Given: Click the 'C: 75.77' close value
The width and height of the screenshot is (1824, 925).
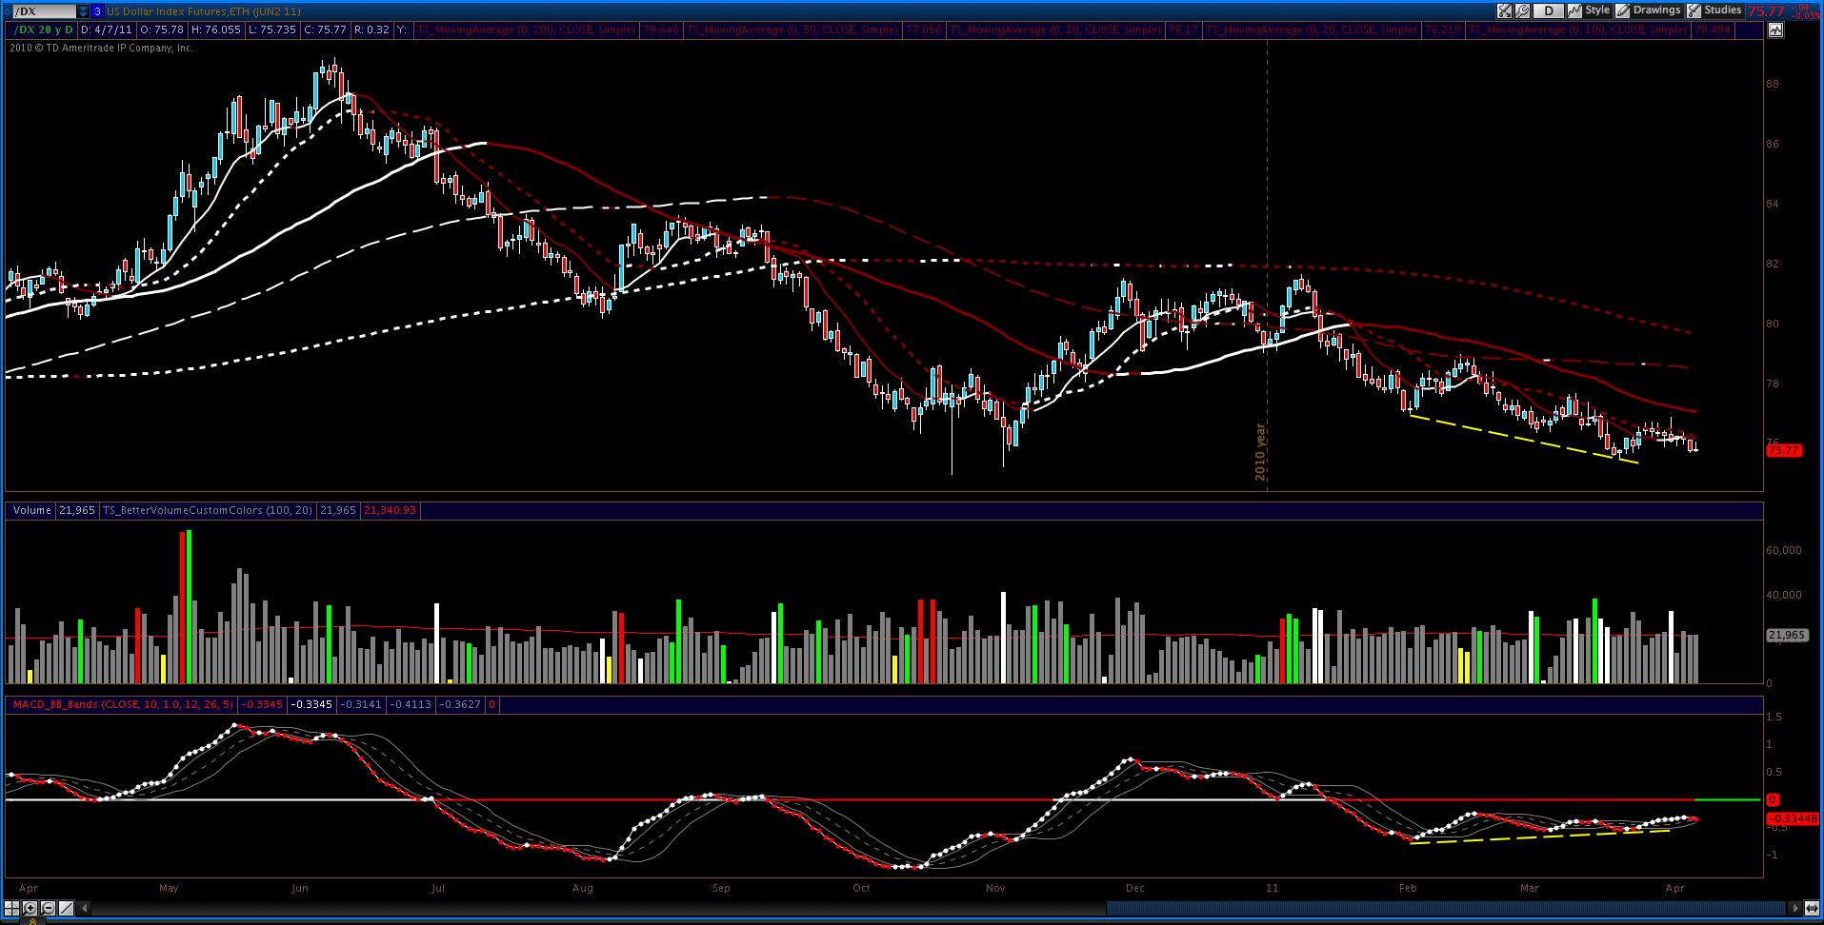Looking at the screenshot, I should click(324, 30).
